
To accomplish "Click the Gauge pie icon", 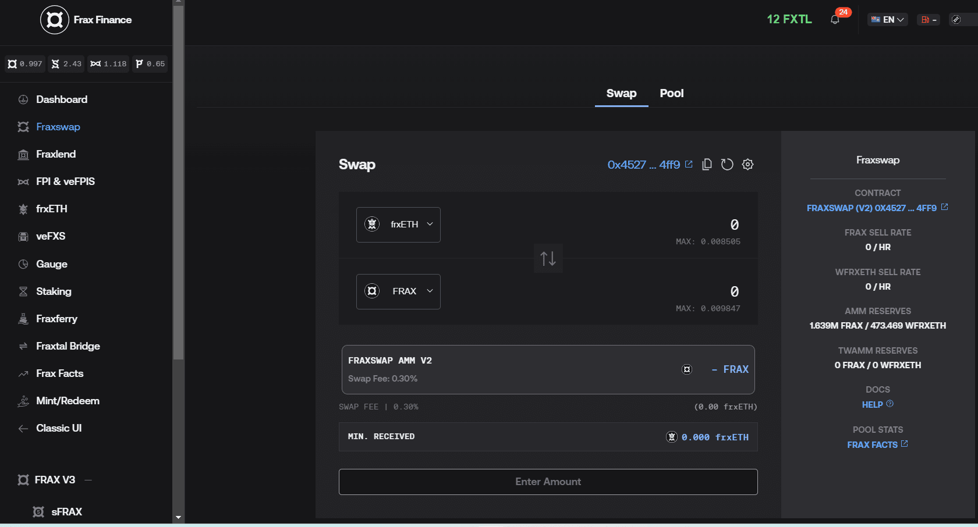I will (x=23, y=264).
